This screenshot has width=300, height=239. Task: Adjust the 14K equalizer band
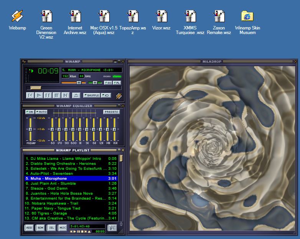[107, 129]
